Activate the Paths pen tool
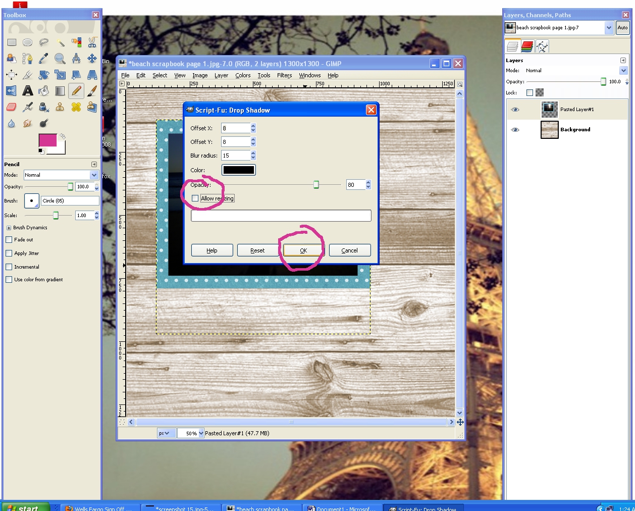This screenshot has height=511, width=635. coord(28,59)
